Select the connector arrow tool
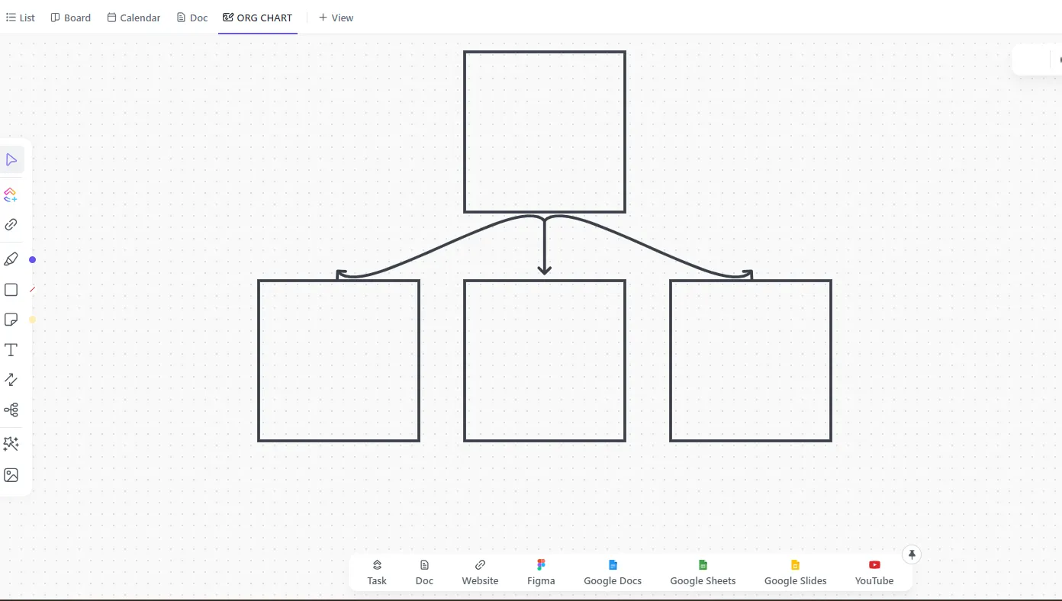 [11, 379]
